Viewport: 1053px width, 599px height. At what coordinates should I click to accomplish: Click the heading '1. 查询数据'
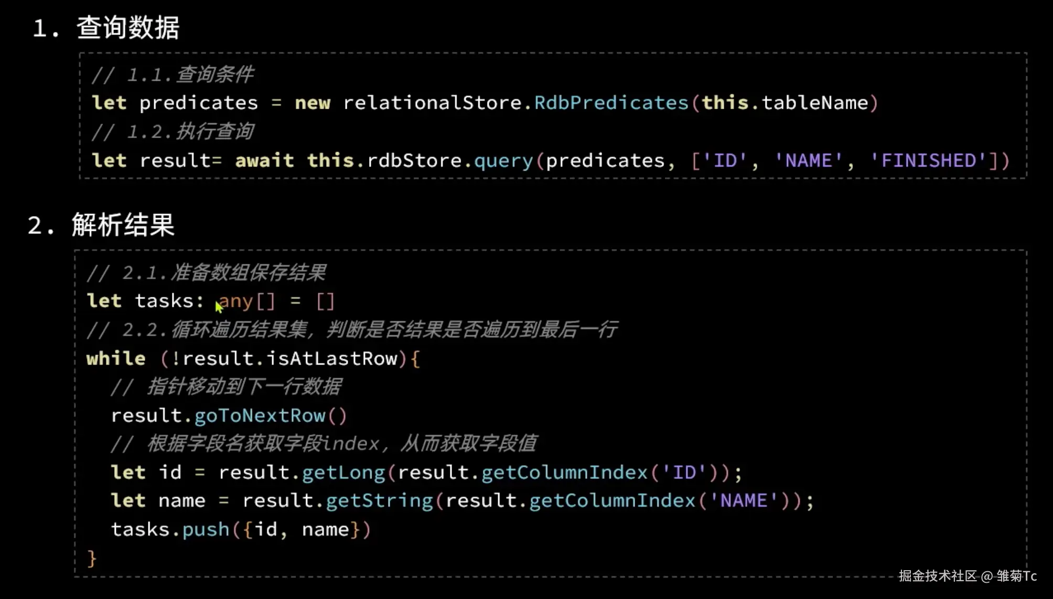pos(106,28)
